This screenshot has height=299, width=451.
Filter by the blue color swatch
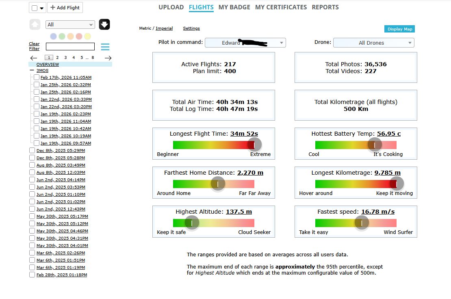[x=53, y=36]
